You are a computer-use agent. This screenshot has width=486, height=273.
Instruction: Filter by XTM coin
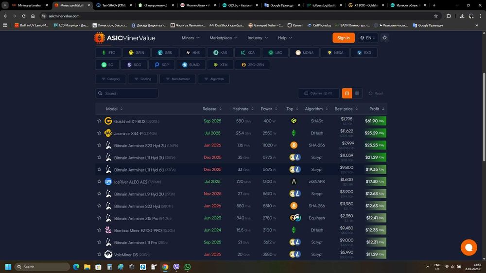[220, 64]
